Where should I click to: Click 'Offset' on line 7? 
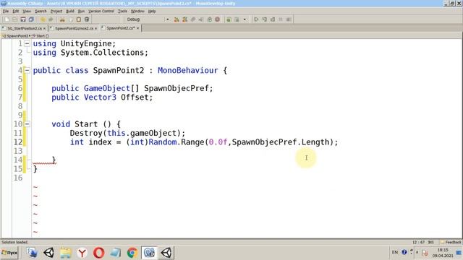click(135, 97)
